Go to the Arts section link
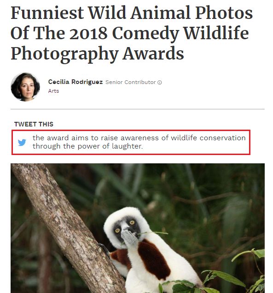 click(x=53, y=91)
